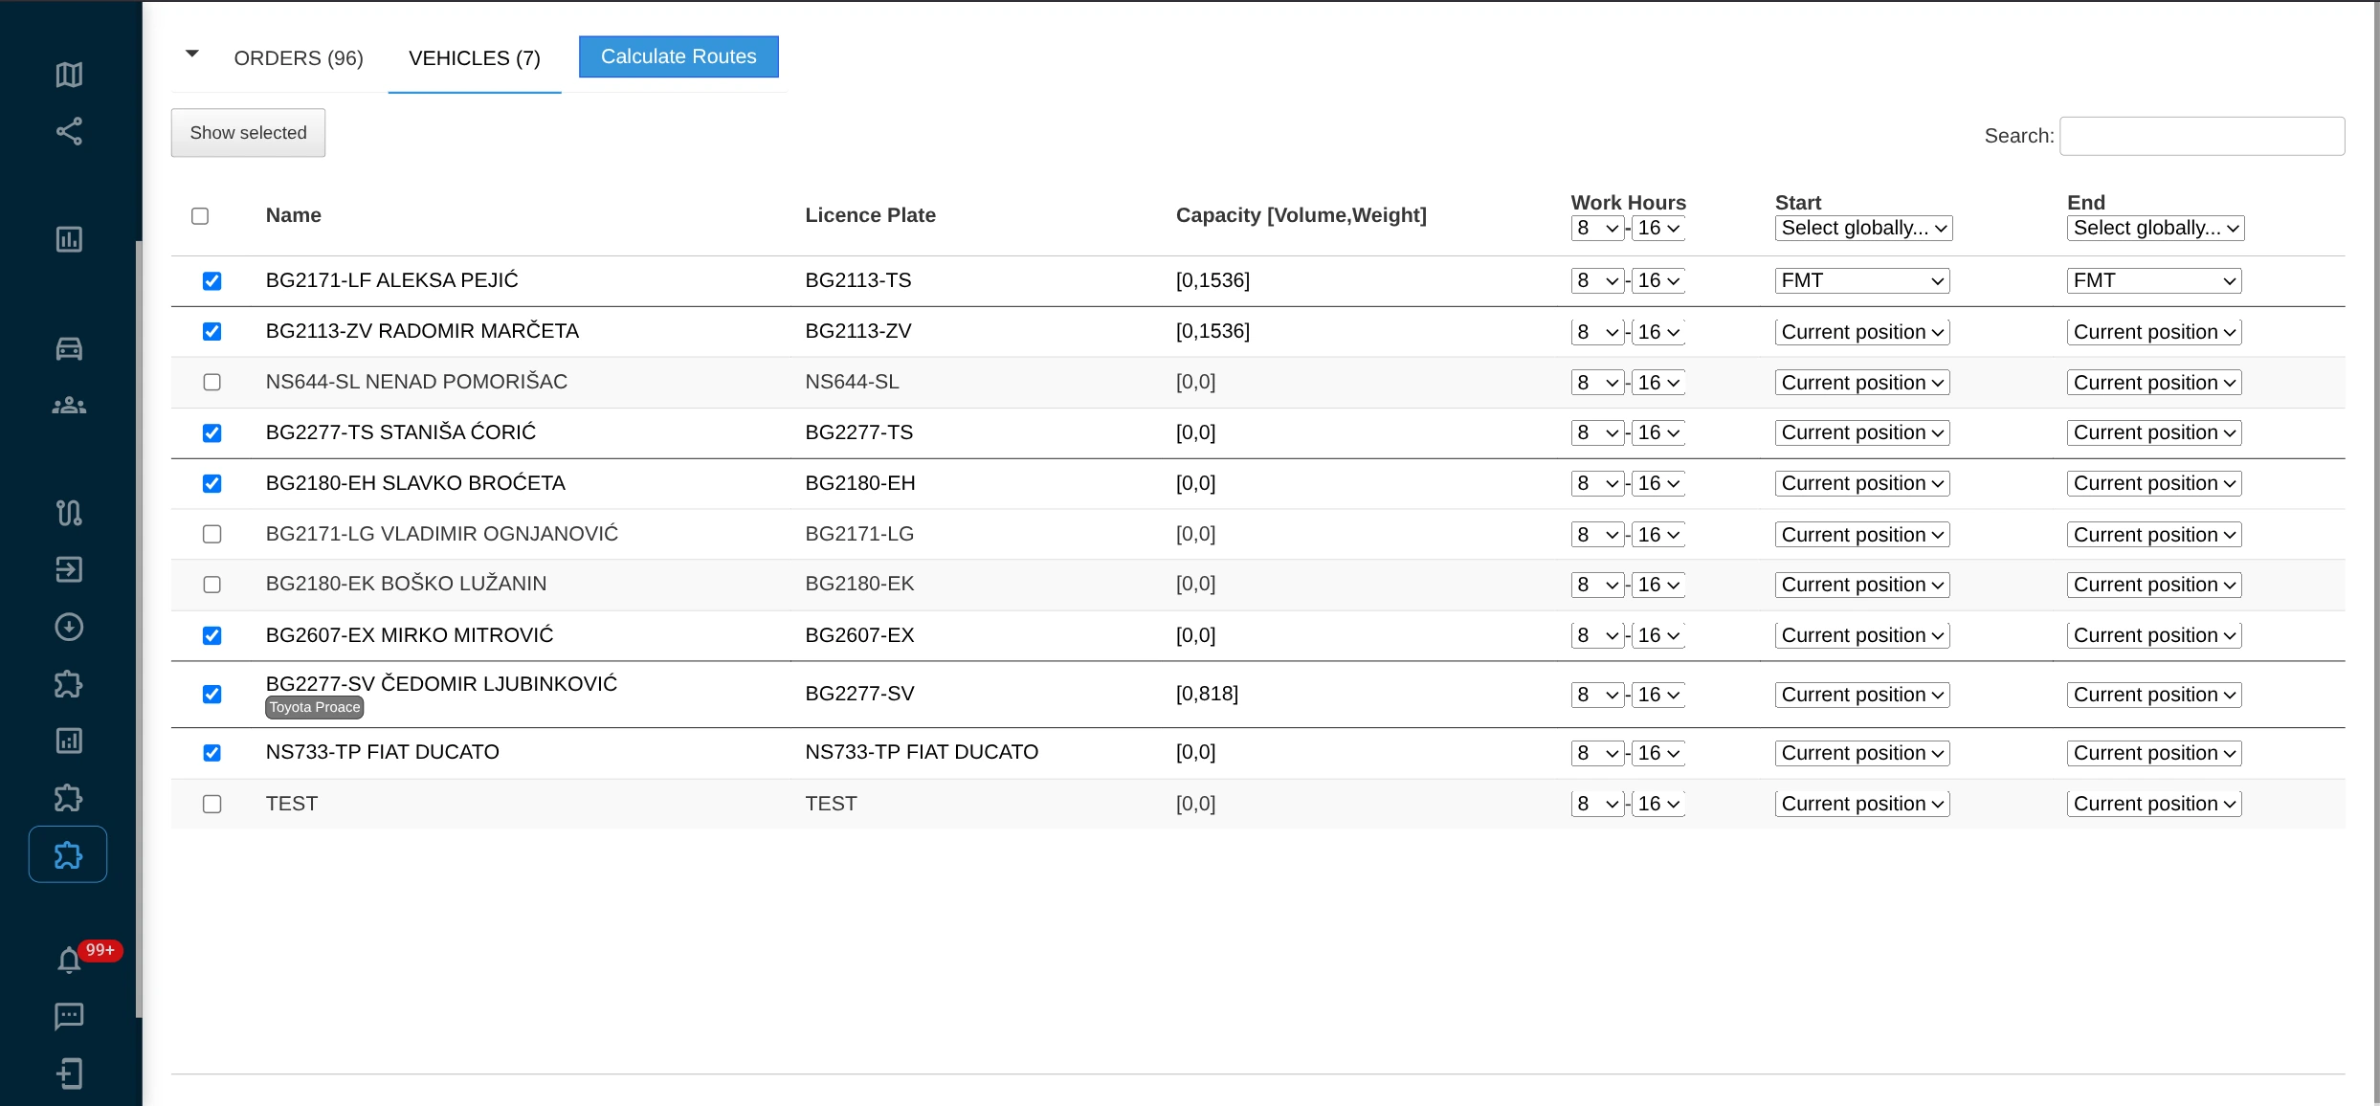The width and height of the screenshot is (2380, 1106).
Task: Open End FMT dropdown for ALEKSA PEJIĆ
Action: pyautogui.click(x=2154, y=281)
